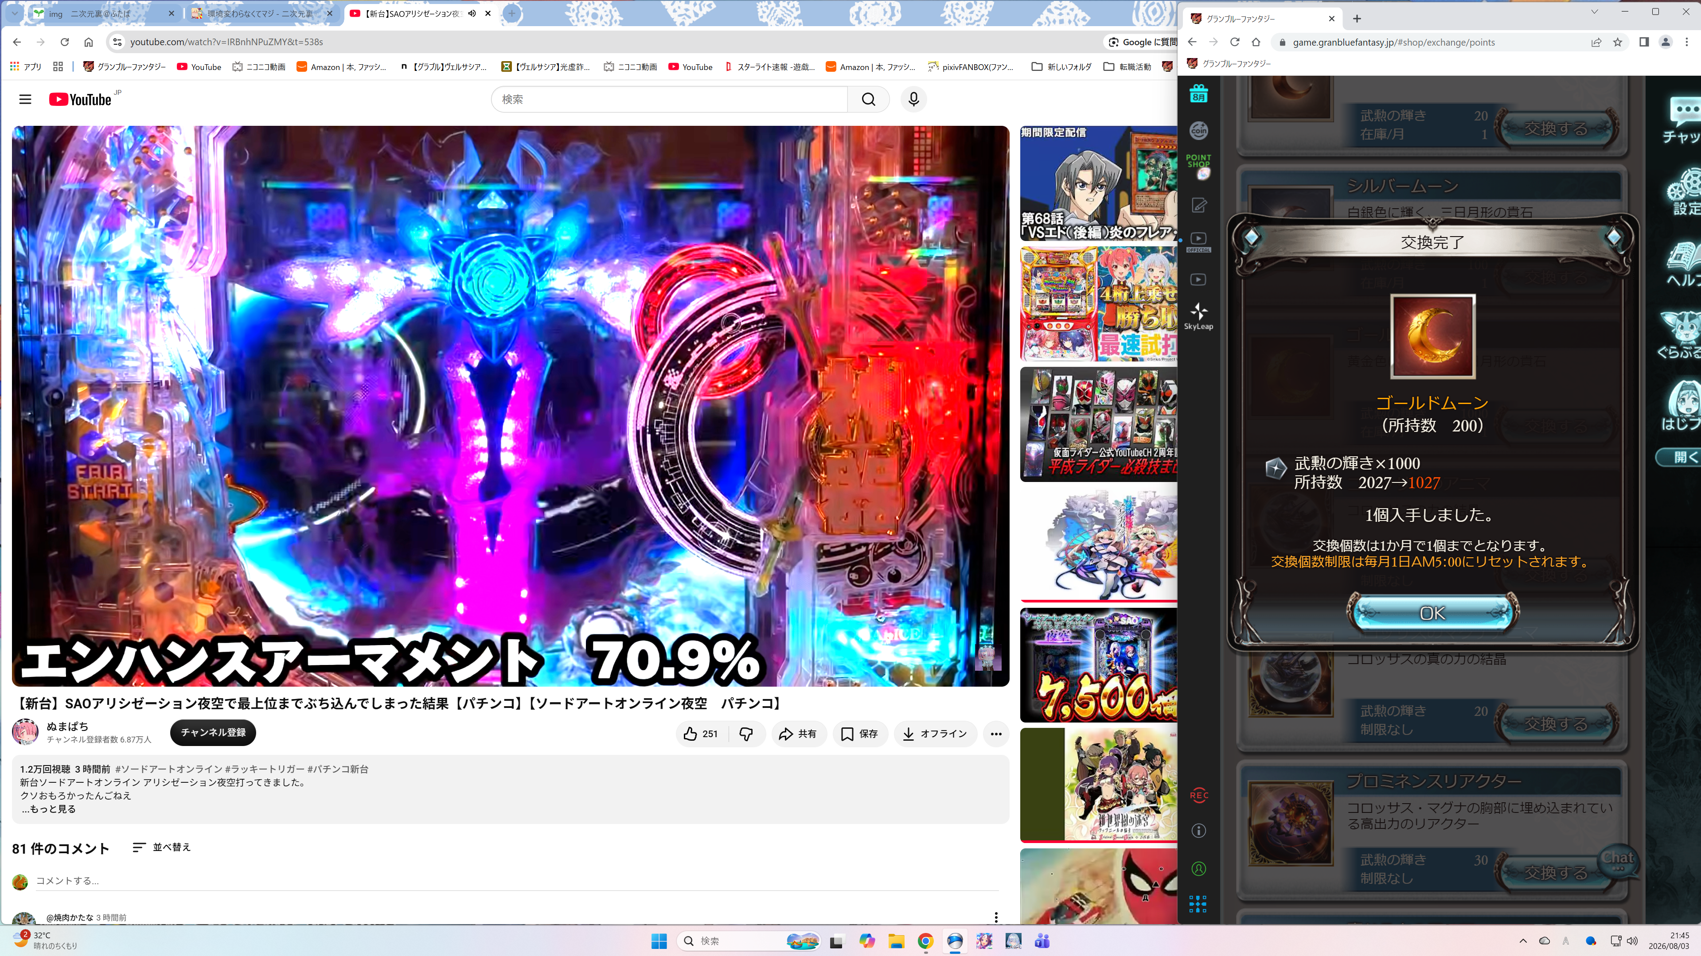Open the options menu for 焼肉かたな's comment

[x=996, y=917]
